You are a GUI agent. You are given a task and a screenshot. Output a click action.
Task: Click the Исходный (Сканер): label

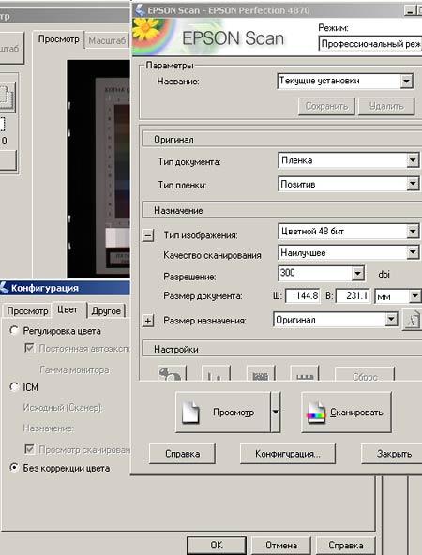click(x=63, y=408)
